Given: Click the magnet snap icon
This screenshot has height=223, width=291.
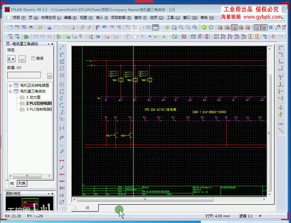Looking at the screenshot, I should (x=278, y=28).
